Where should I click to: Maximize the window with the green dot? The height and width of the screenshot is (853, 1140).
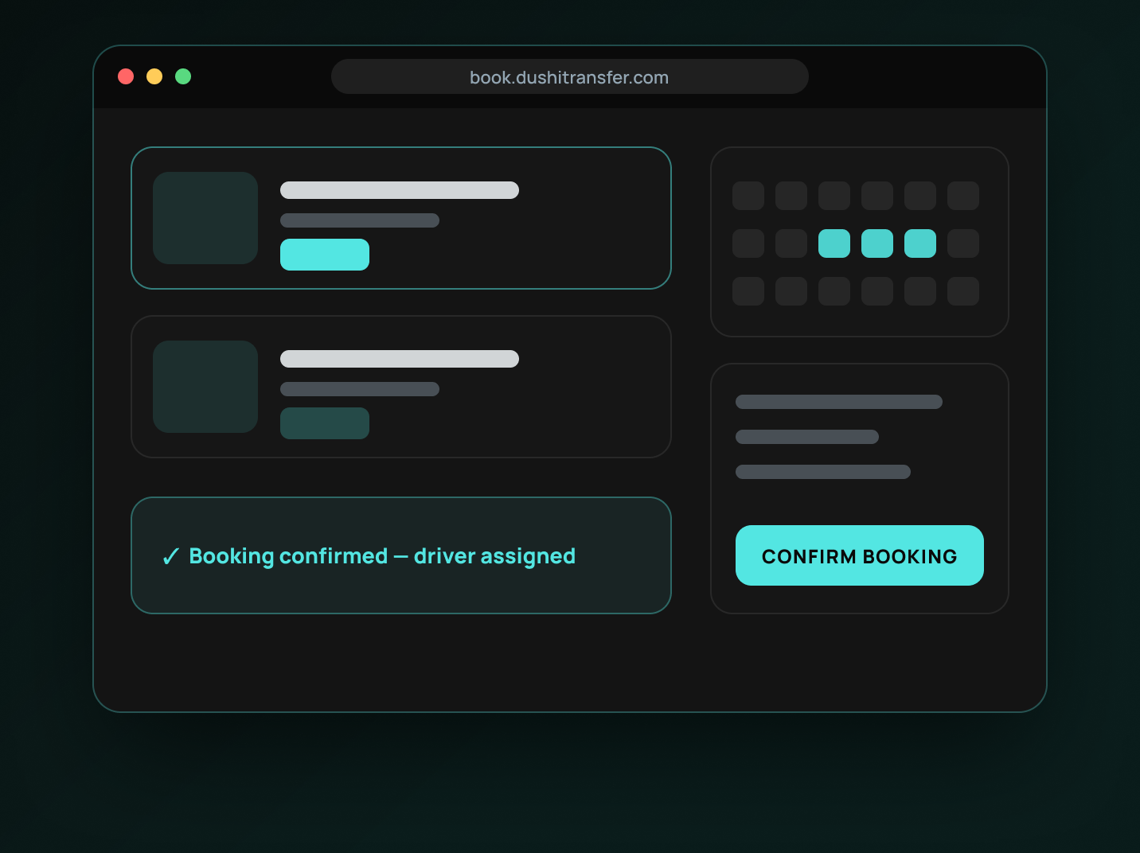[x=183, y=76]
